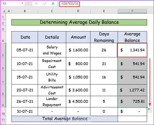Select row 9 header
The height and width of the screenshot is (125, 154).
(x=3, y=101)
